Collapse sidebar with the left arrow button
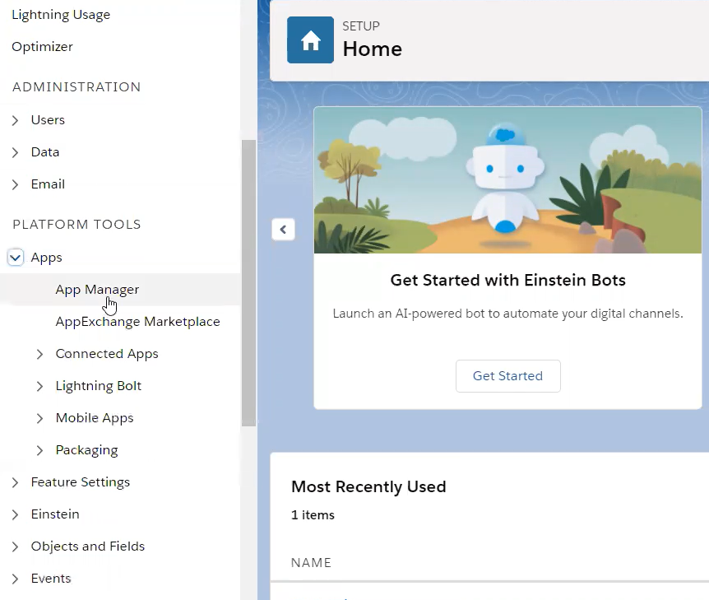709x600 pixels. point(283,230)
